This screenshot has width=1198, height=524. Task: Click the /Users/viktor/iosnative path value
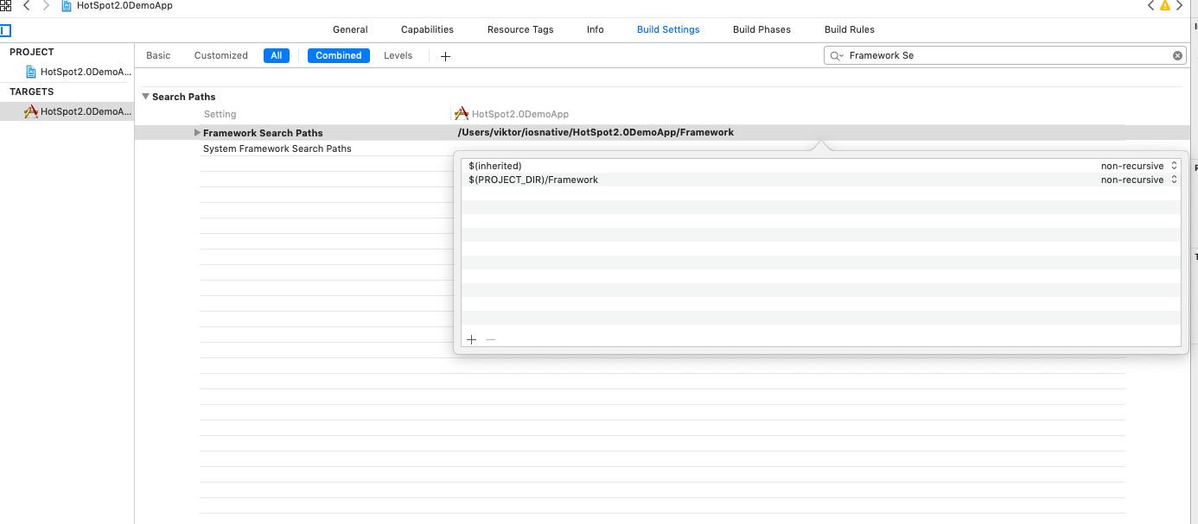coord(596,132)
